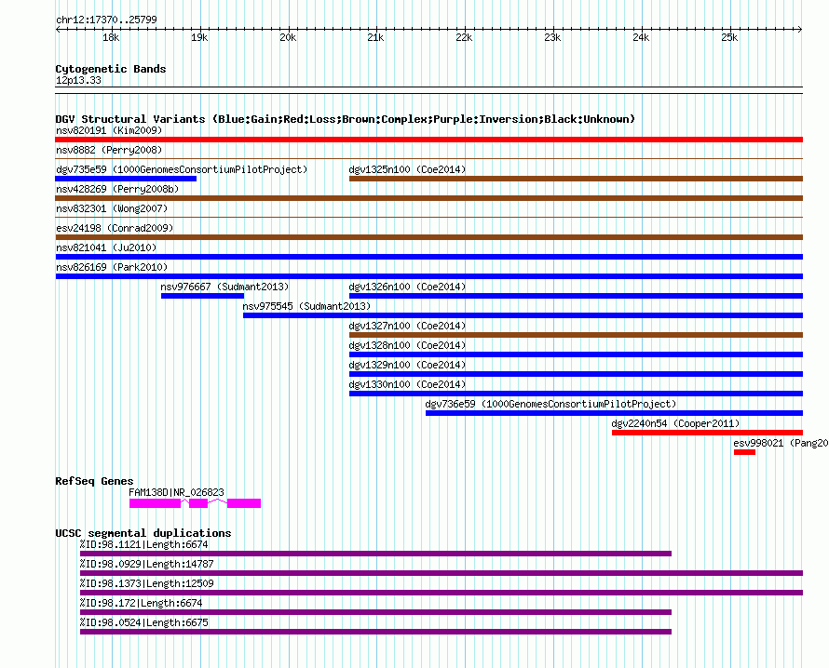Open dgv1329n100 (Coe2014) label

(x=407, y=365)
